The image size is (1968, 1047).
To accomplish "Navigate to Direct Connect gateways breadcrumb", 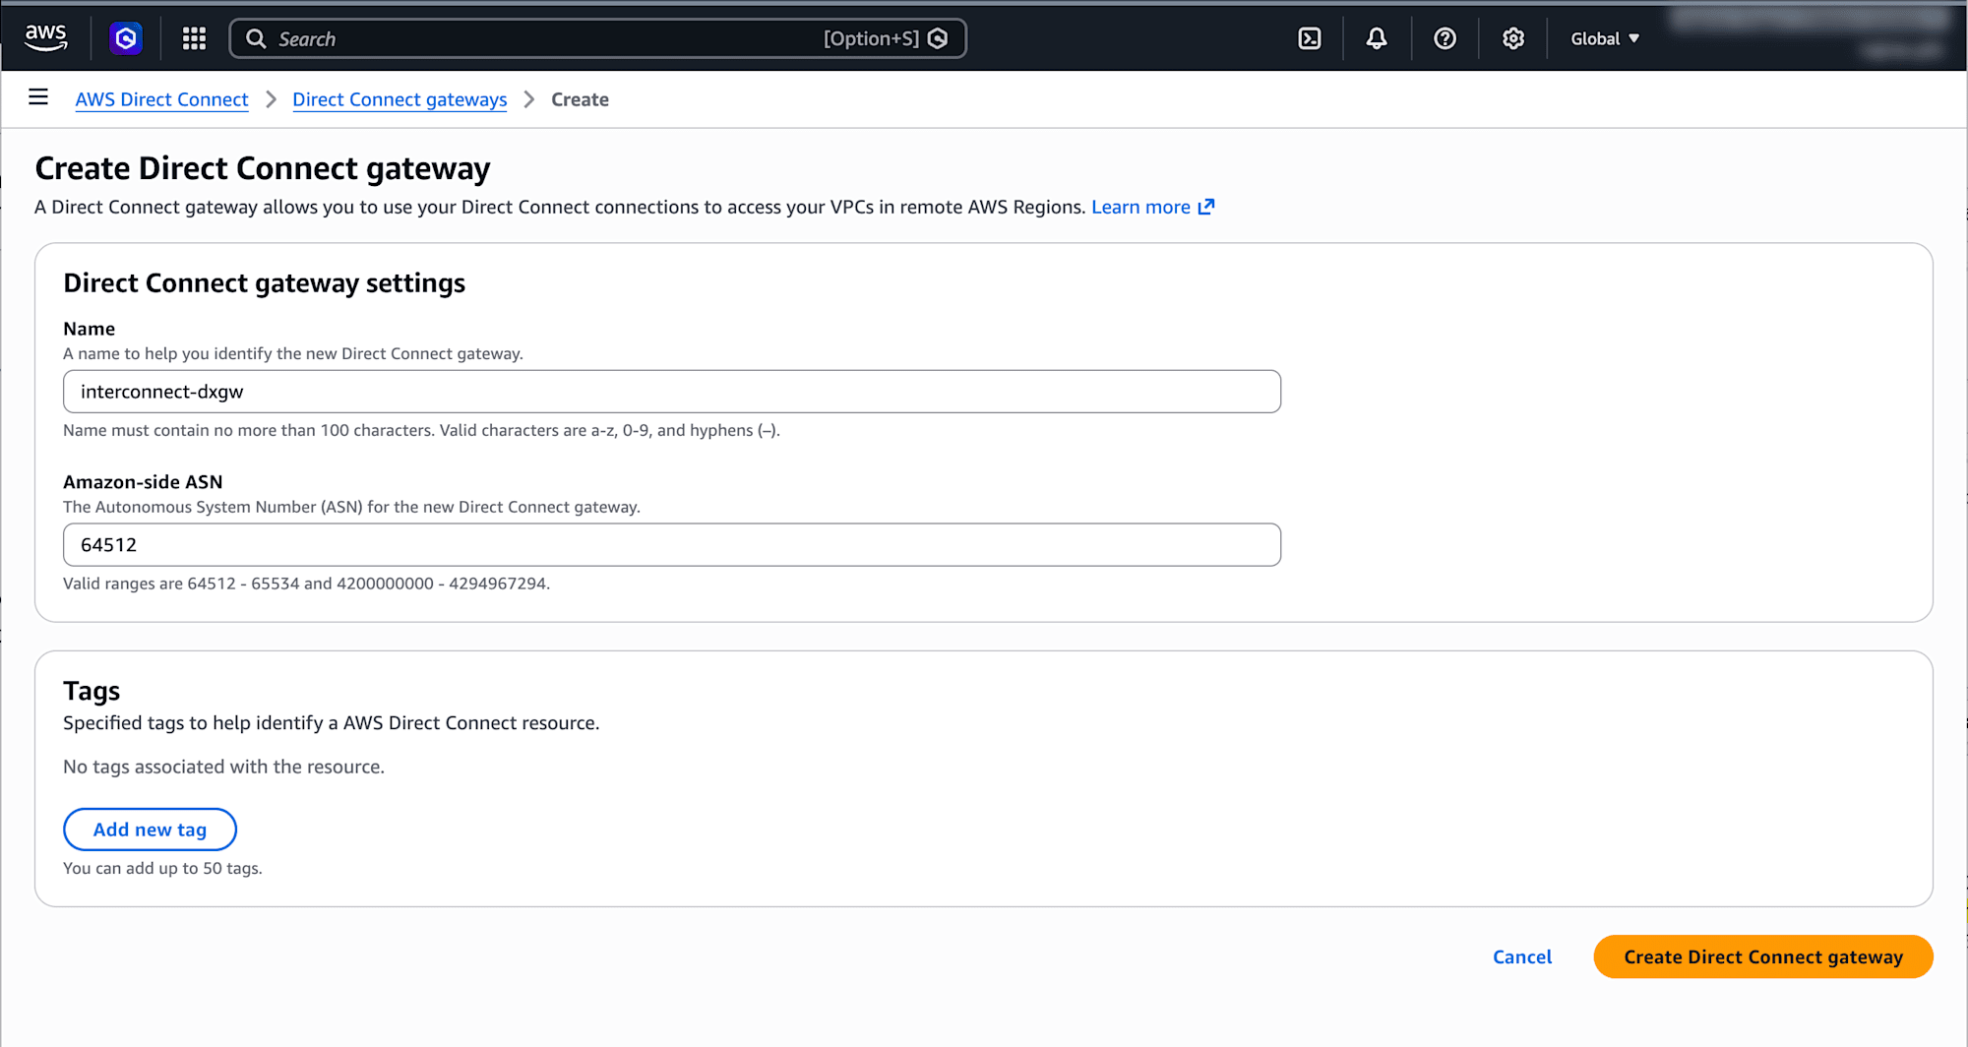I will 400,99.
